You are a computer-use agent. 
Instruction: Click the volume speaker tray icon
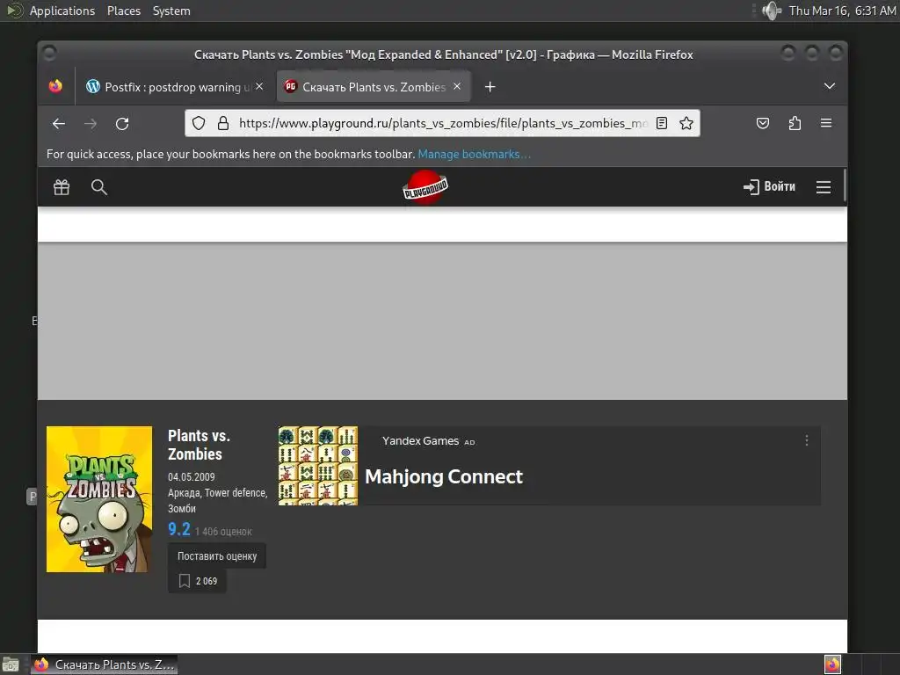[772, 11]
